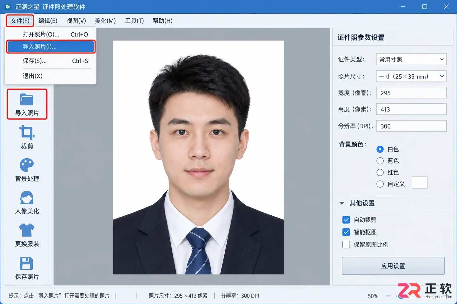Click the 证件照参数设置 panel title
457x304 pixels.
361,37
